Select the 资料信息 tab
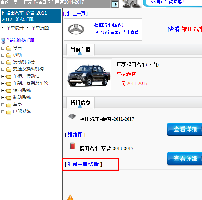202x200 pixels. pos(80,103)
